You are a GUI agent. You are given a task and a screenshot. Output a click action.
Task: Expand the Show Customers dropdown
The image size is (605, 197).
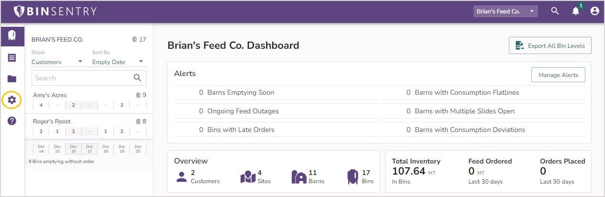click(x=57, y=62)
